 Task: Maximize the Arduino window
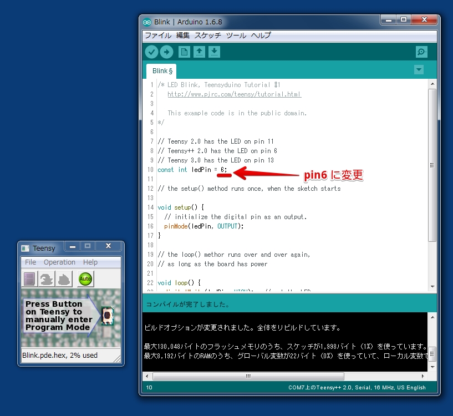point(404,20)
